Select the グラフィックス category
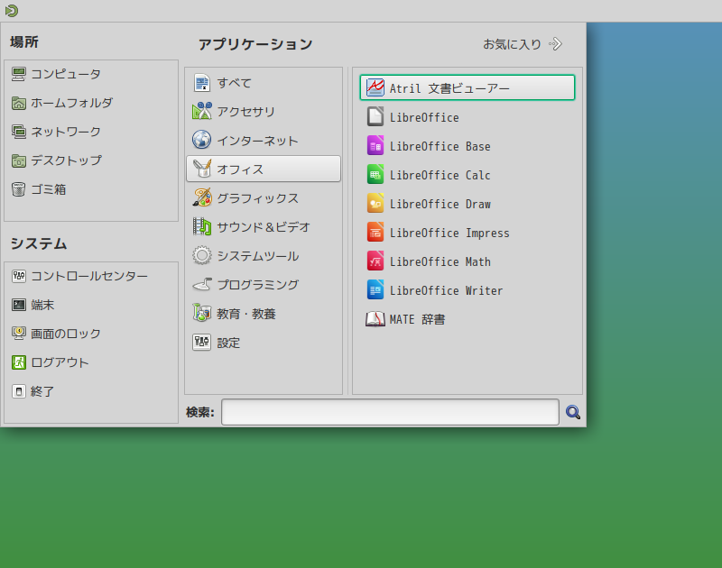The height and width of the screenshot is (568, 722). 264,197
